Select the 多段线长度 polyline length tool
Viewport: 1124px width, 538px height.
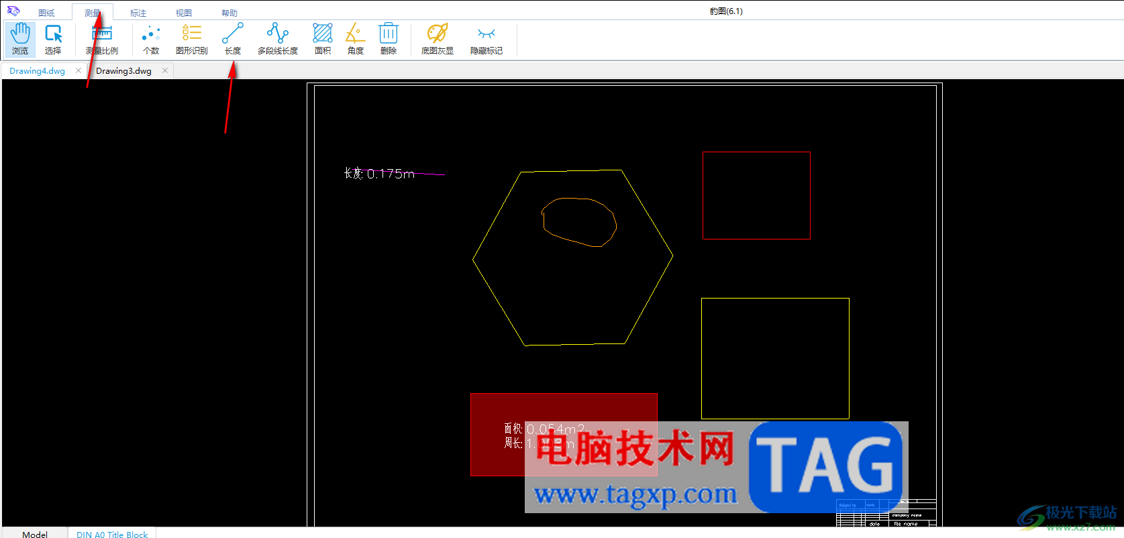278,39
